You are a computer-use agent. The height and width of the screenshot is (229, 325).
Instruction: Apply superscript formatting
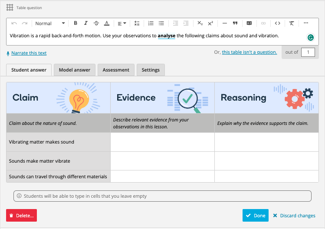(x=210, y=23)
